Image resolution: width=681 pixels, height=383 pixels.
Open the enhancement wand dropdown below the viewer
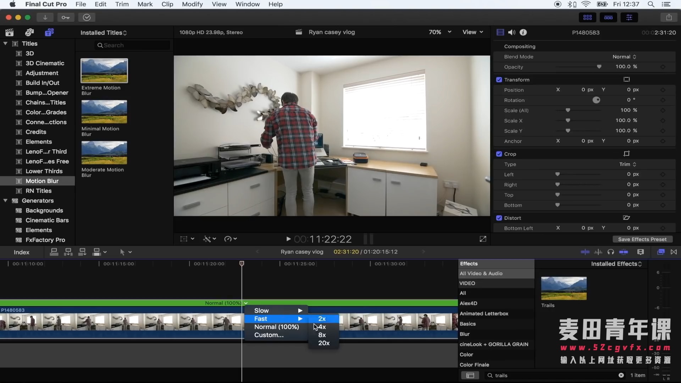click(210, 239)
